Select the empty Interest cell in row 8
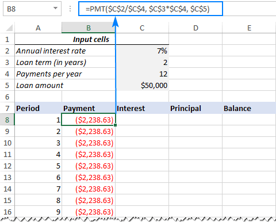276x222 pixels. (x=142, y=120)
